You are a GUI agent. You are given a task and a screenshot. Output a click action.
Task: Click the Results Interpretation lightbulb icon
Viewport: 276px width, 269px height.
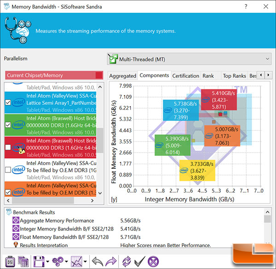click(16, 245)
